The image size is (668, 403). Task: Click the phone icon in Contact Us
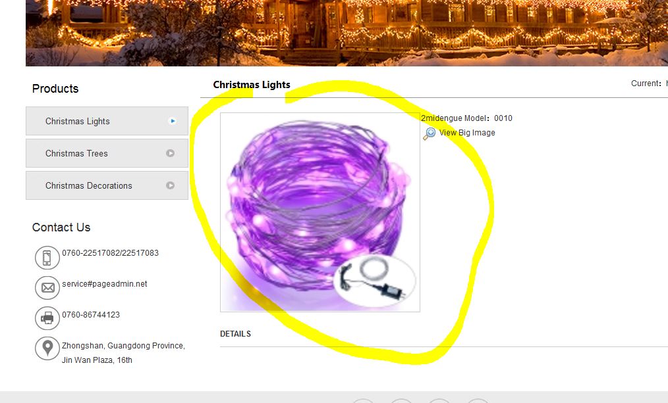pyautogui.click(x=47, y=258)
